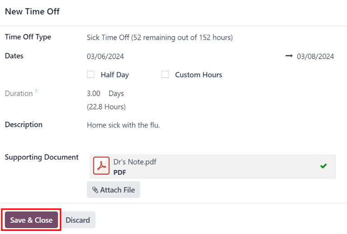Discard the new time off request
Image resolution: width=347 pixels, height=234 pixels.
78,220
